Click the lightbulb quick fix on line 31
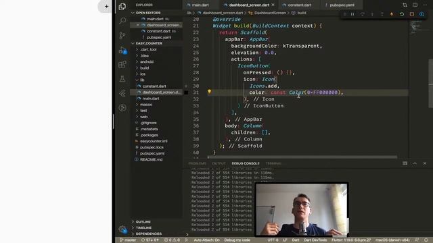 click(x=209, y=92)
